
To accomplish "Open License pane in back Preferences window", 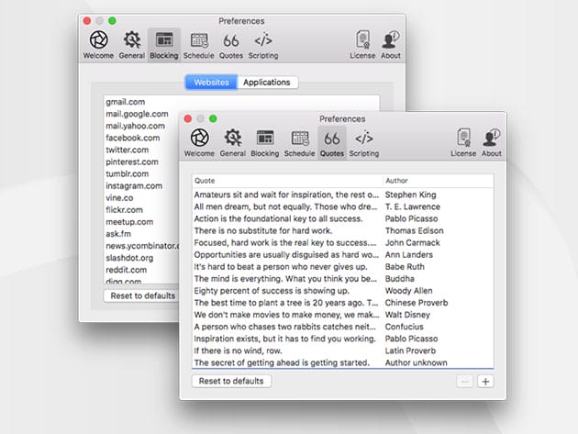I will click(362, 45).
